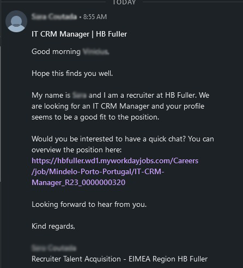Click the blurred sender name beside 8:55 AM
Image resolution: width=243 pixels, height=268 pixels.
click(54, 16)
